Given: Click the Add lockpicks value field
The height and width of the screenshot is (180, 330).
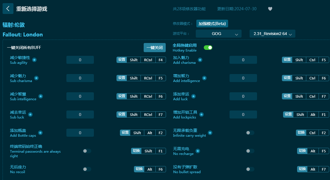Looking at the screenshot, I should [x=243, y=114].
